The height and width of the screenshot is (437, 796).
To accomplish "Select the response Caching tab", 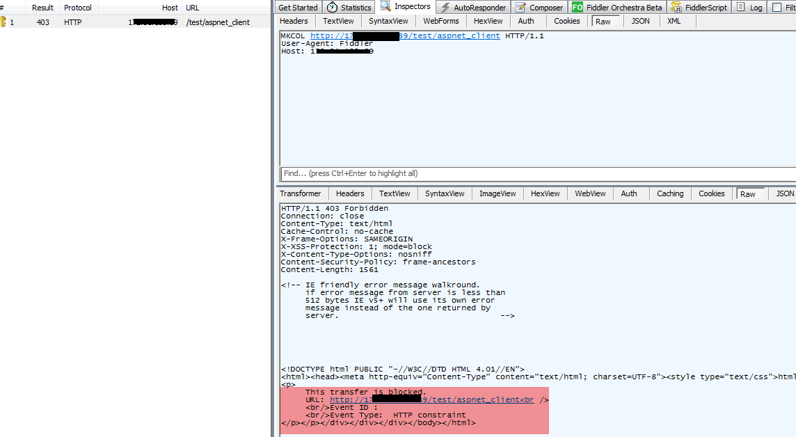I will pos(670,193).
